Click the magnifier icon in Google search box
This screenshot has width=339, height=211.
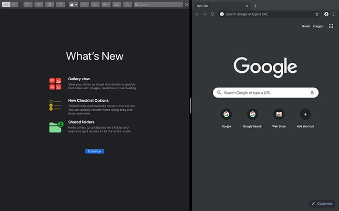point(219,93)
